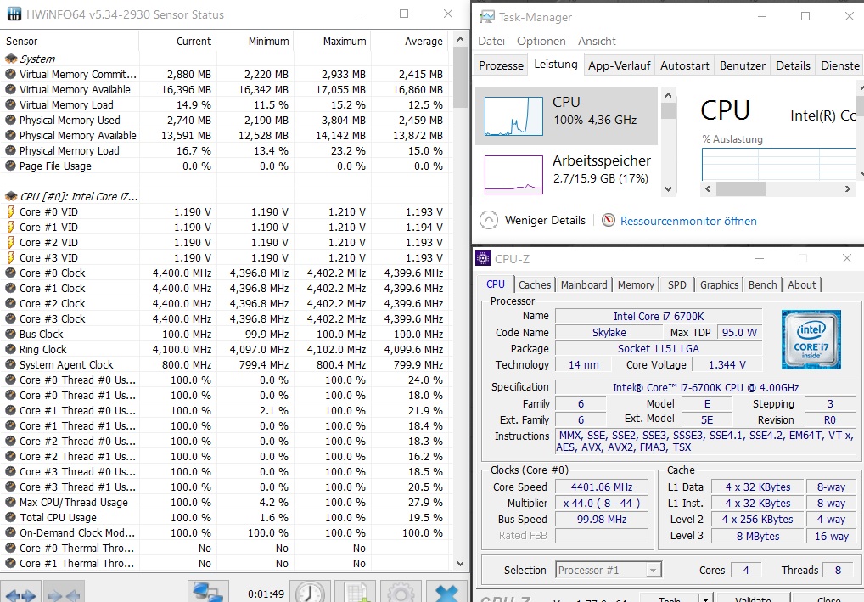Open HWiNFO network remote monitoring (computers icon)
The width and height of the screenshot is (864, 602).
(208, 593)
